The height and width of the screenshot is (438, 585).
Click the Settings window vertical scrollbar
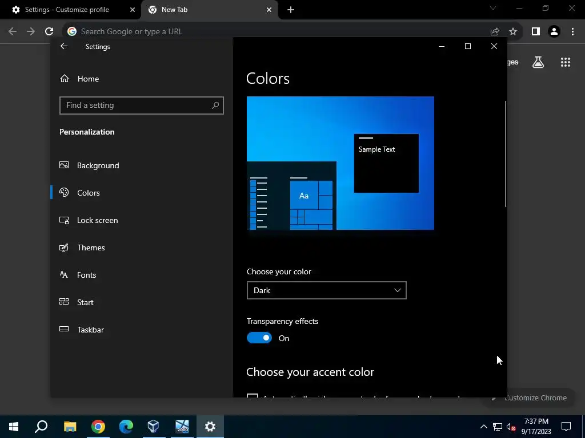(x=506, y=154)
